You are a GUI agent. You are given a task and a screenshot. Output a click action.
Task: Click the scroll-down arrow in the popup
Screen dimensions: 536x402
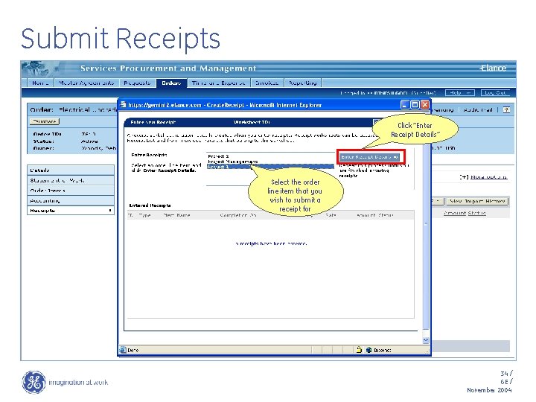click(x=426, y=340)
